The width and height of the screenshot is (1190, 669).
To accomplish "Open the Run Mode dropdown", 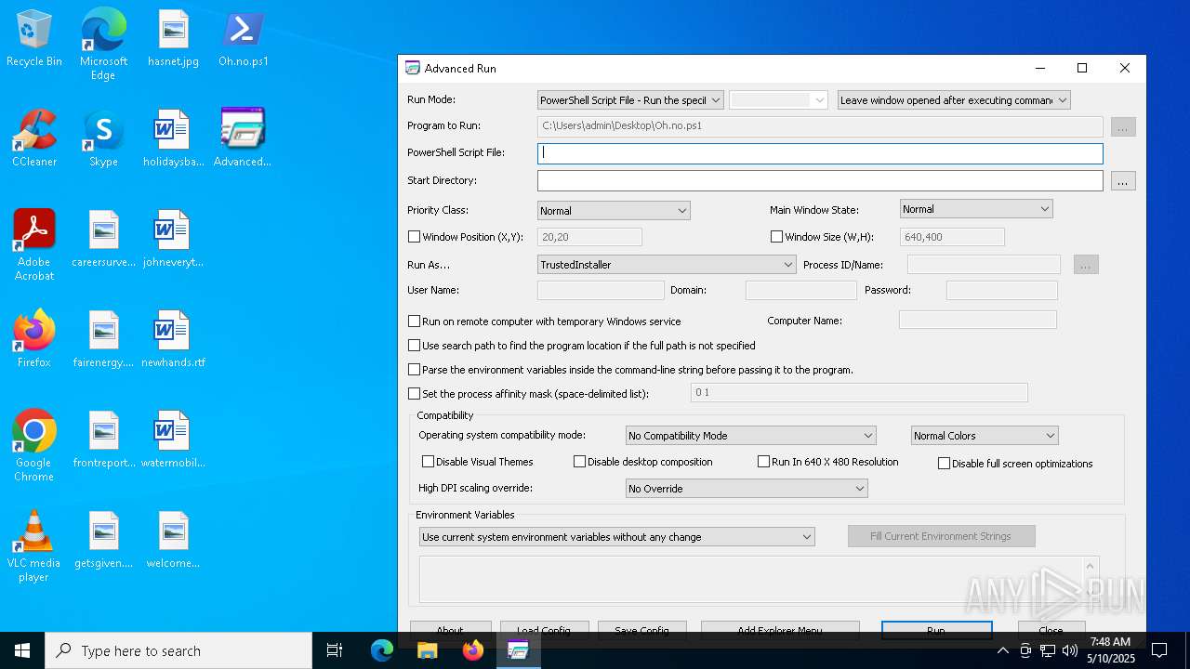I will coord(630,100).
